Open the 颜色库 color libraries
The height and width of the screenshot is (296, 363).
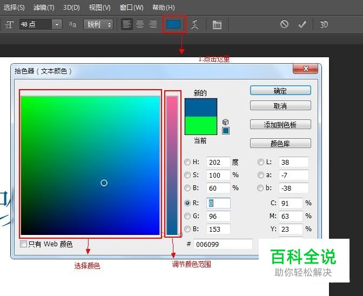pyautogui.click(x=280, y=143)
